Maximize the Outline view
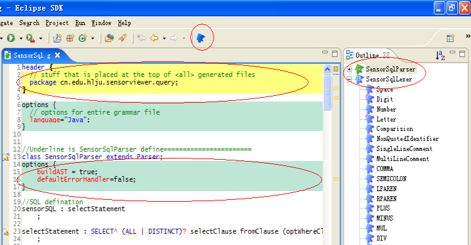Viewport: 471px width, 245px height. coord(462,54)
